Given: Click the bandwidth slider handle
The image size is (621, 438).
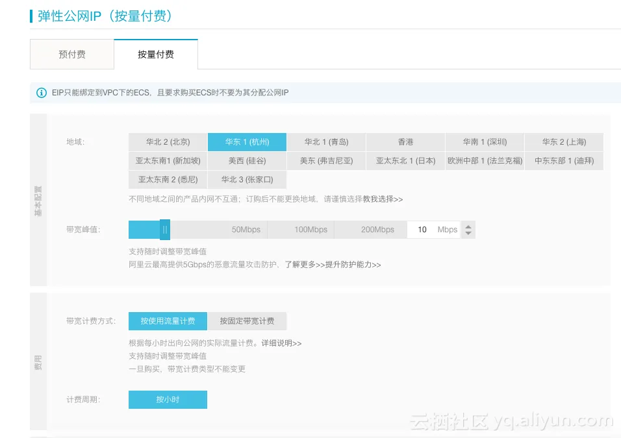Looking at the screenshot, I should click(x=165, y=230).
